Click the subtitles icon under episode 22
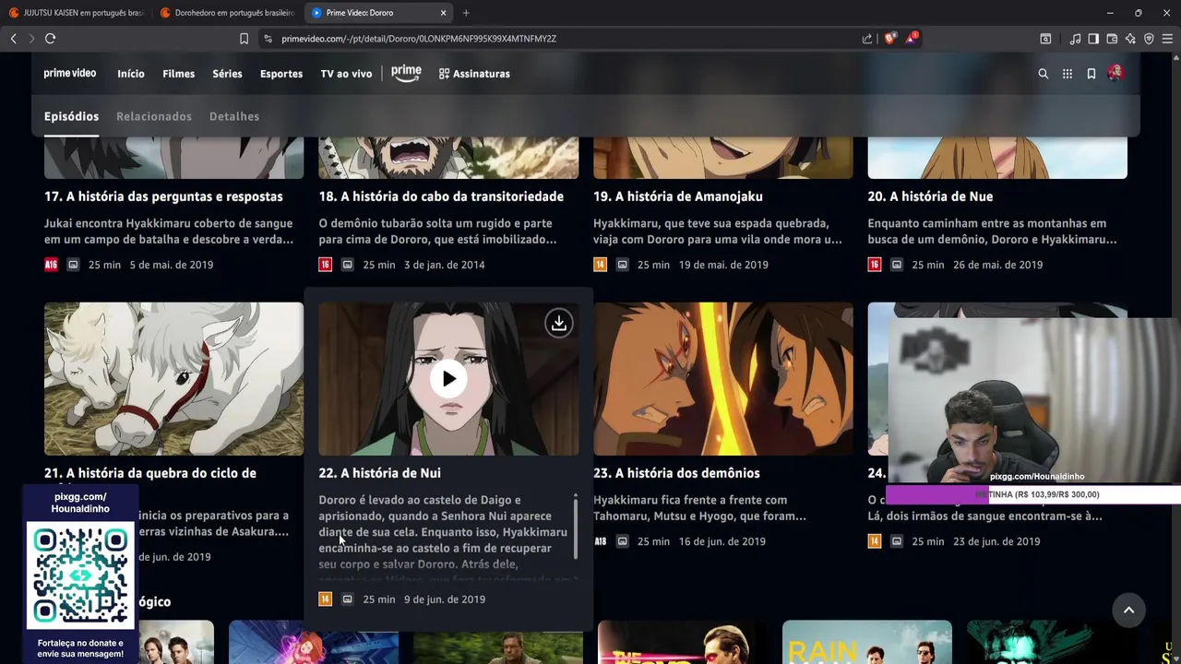Screen dimensions: 1181x664 (x=347, y=599)
